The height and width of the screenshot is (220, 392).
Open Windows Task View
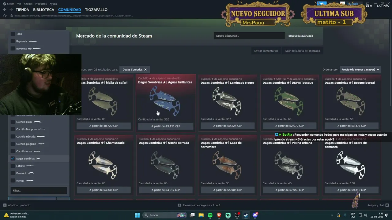pyautogui.click(x=192, y=215)
